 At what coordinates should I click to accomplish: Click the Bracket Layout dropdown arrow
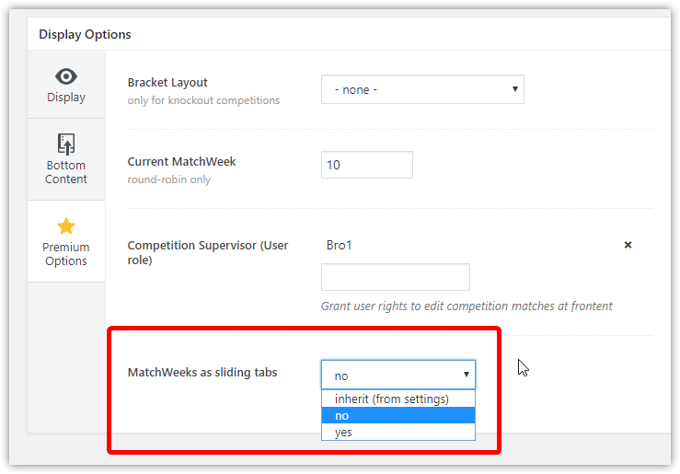[x=514, y=89]
